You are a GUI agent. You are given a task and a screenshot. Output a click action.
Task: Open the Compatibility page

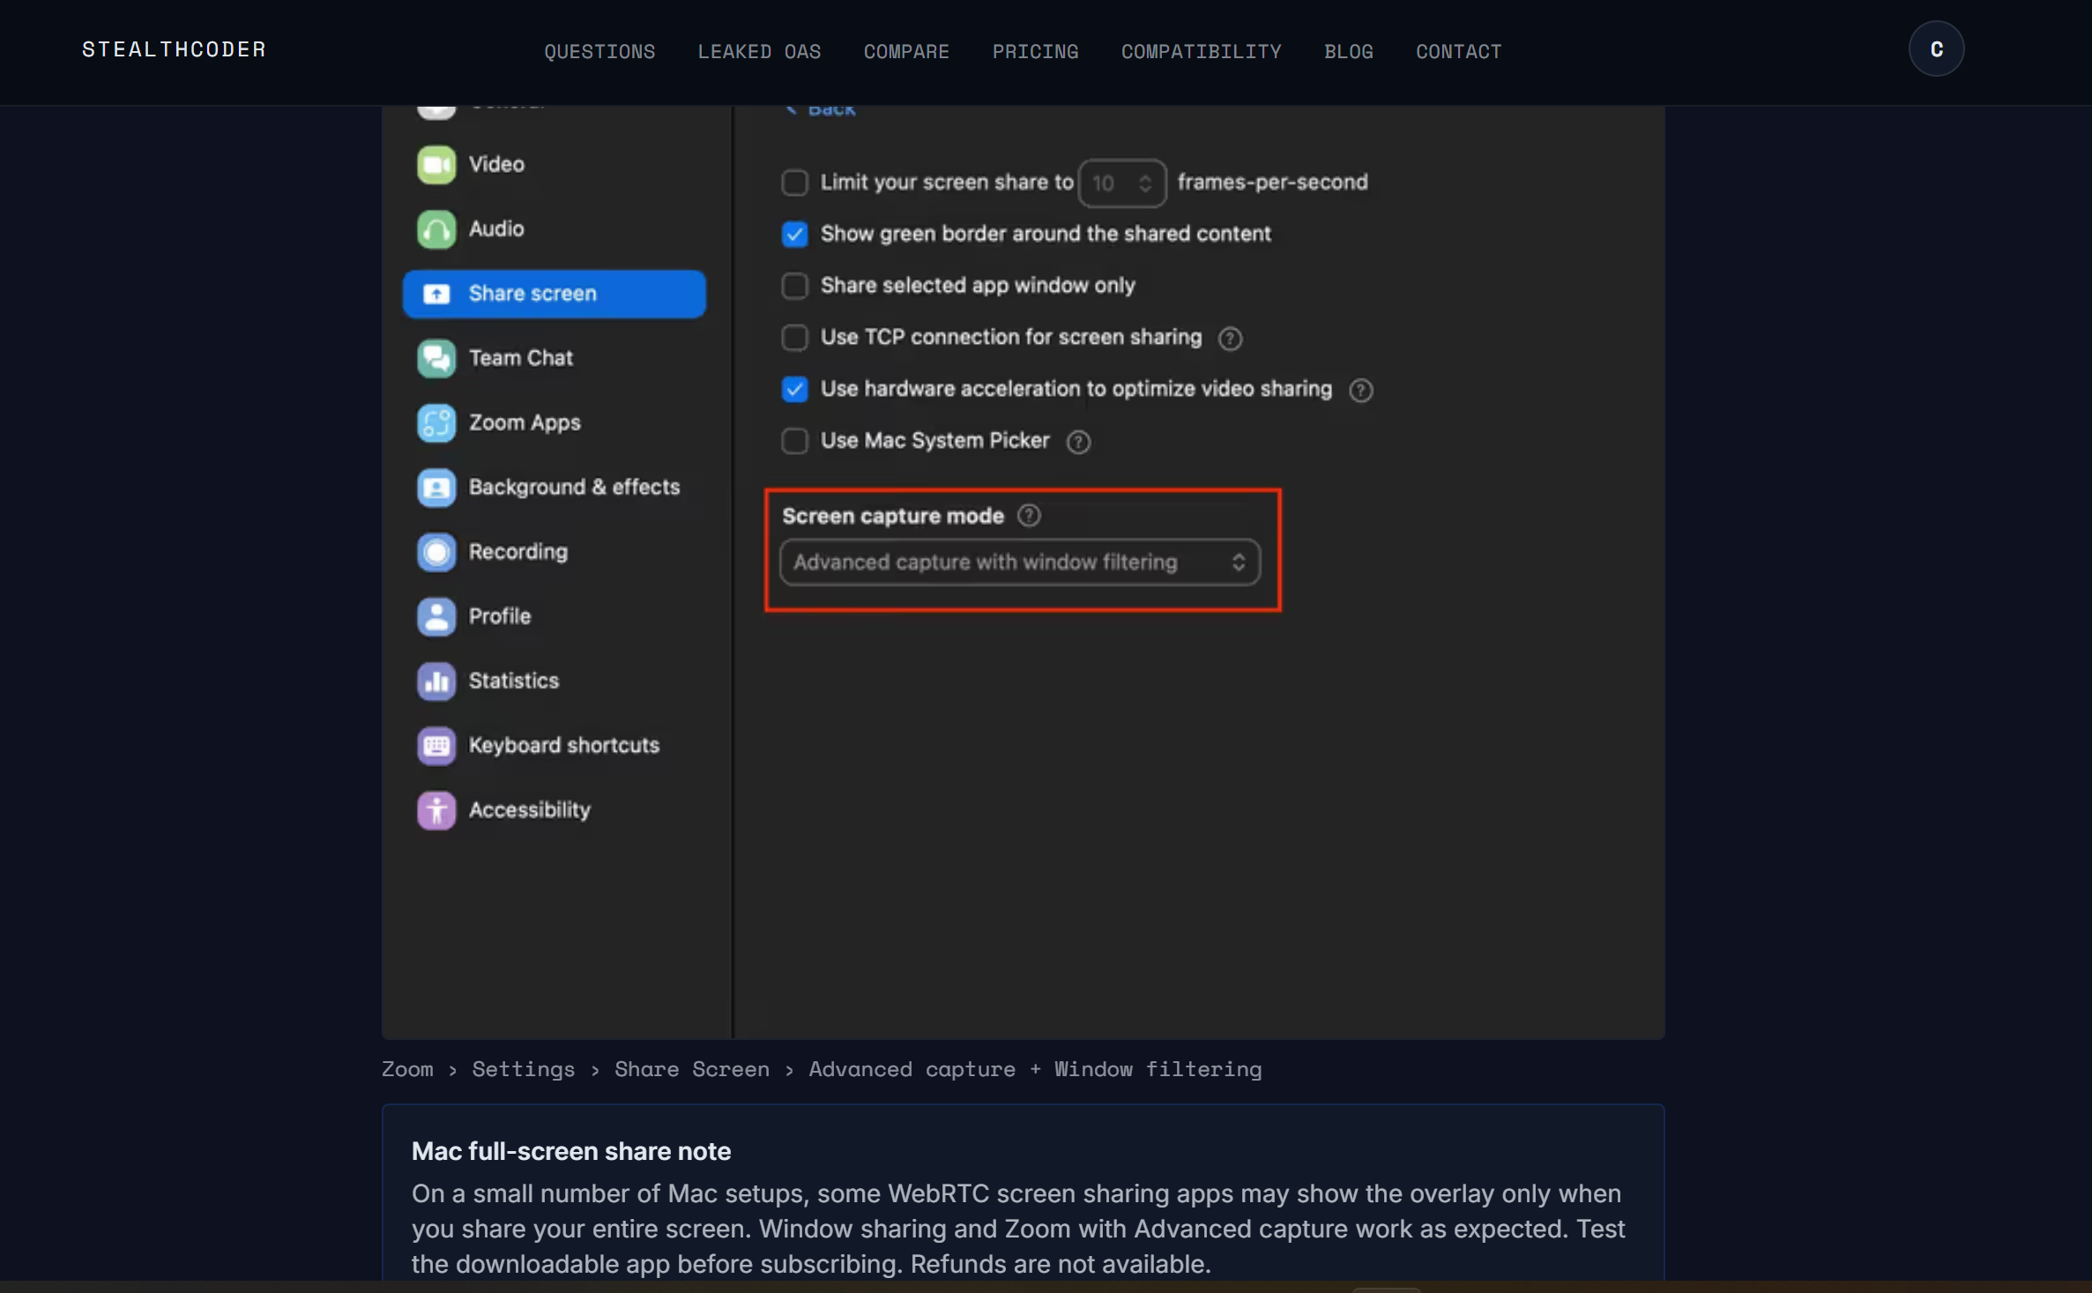click(1201, 51)
